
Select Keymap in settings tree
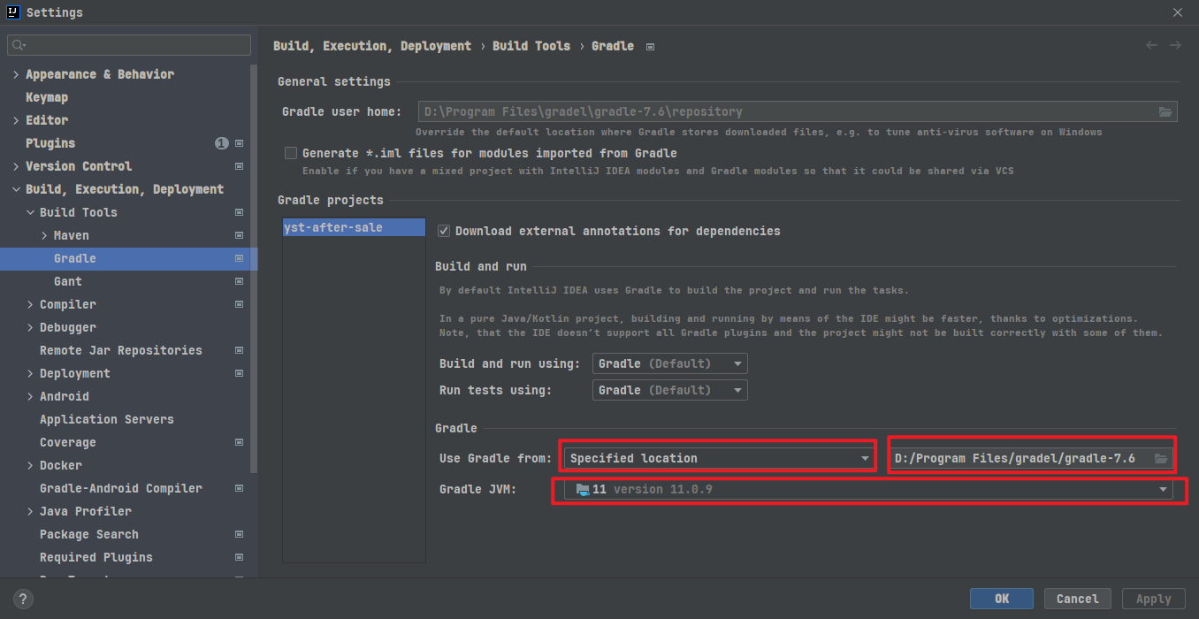click(x=47, y=97)
